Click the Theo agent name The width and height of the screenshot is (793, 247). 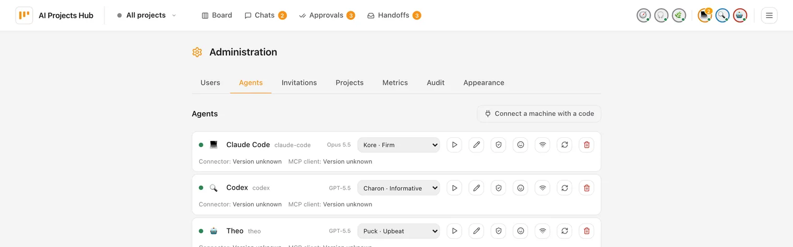click(x=235, y=231)
